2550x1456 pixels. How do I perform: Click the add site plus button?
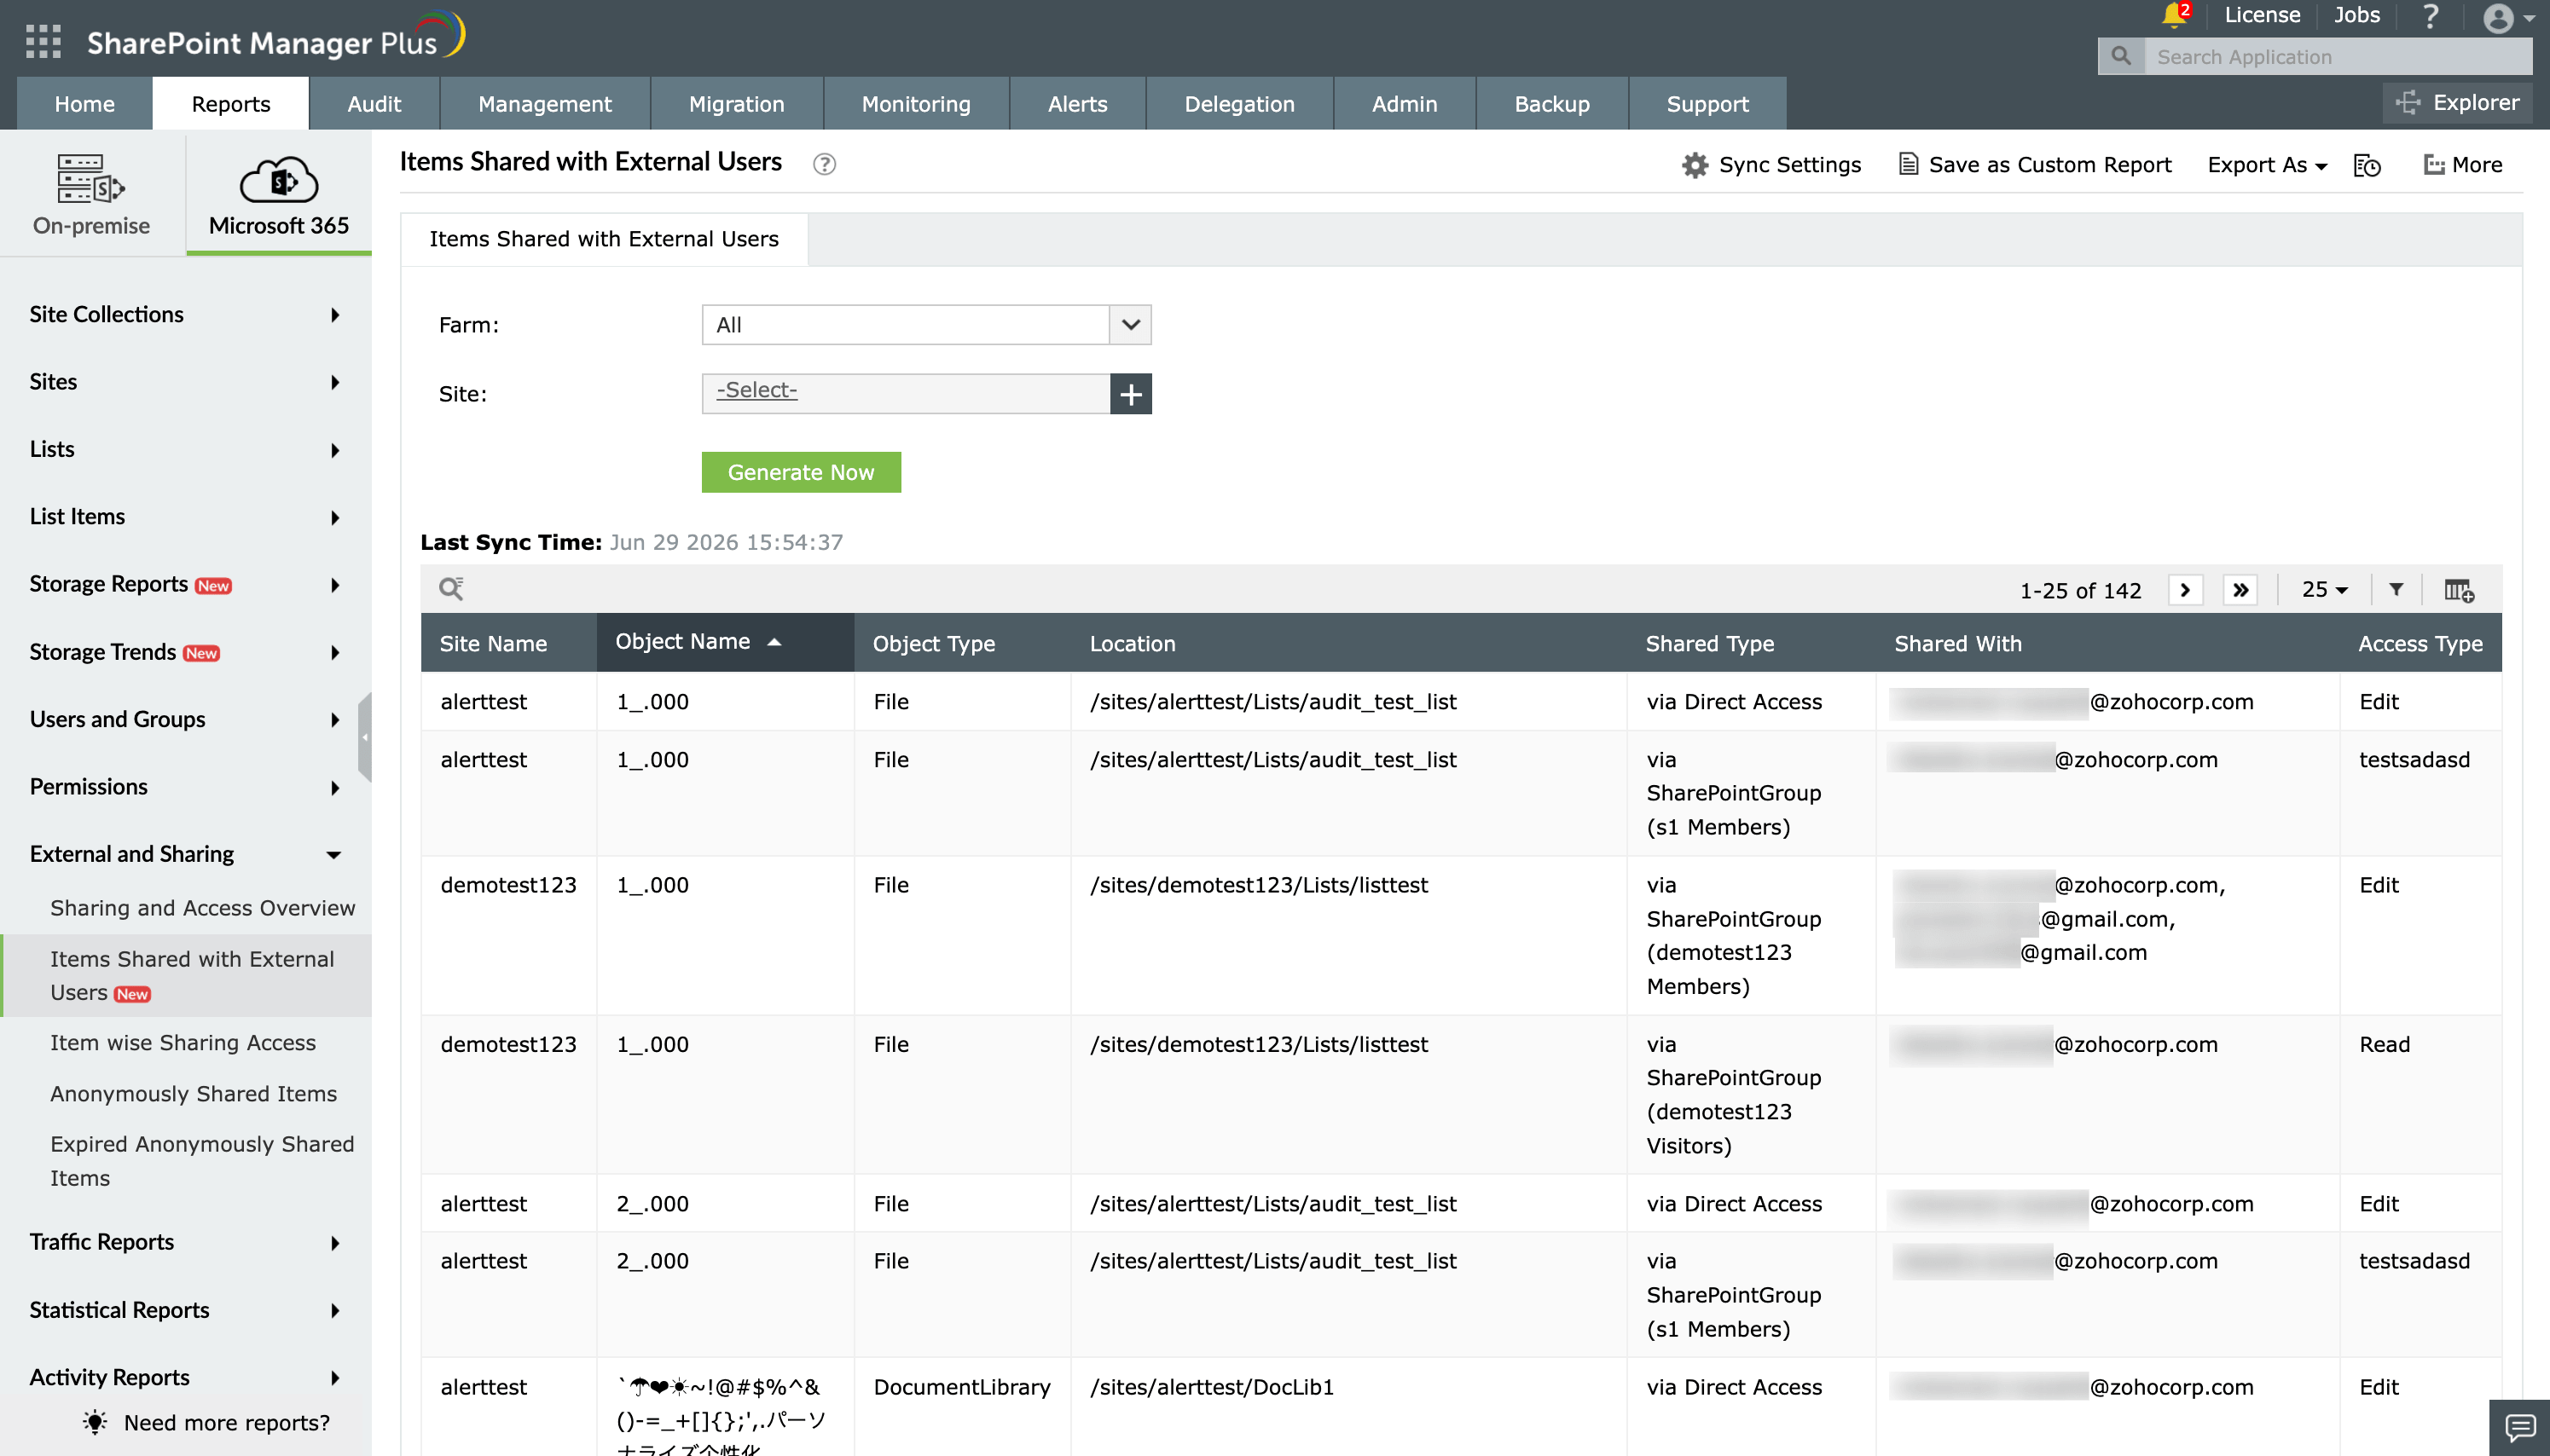[x=1132, y=394]
